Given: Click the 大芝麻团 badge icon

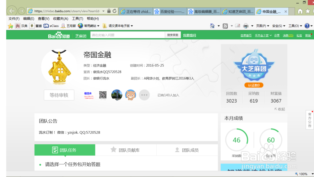Looking at the screenshot, I should click(x=254, y=66).
